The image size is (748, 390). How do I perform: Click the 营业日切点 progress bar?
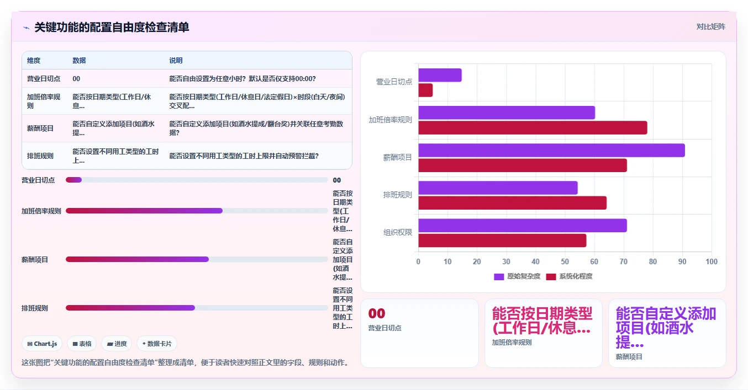coord(197,180)
